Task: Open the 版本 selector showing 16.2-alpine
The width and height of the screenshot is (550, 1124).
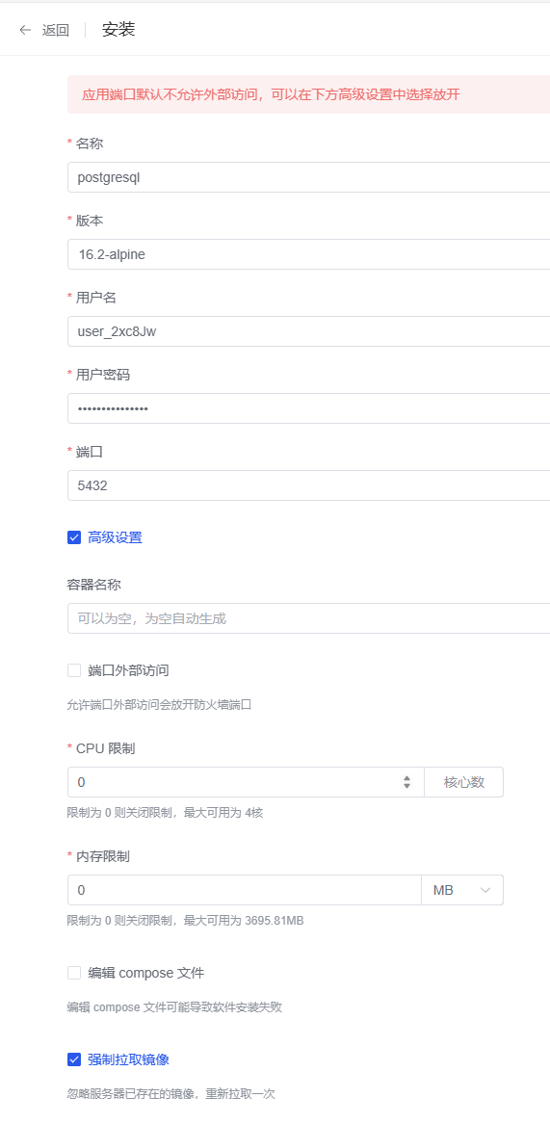Action: (x=308, y=253)
